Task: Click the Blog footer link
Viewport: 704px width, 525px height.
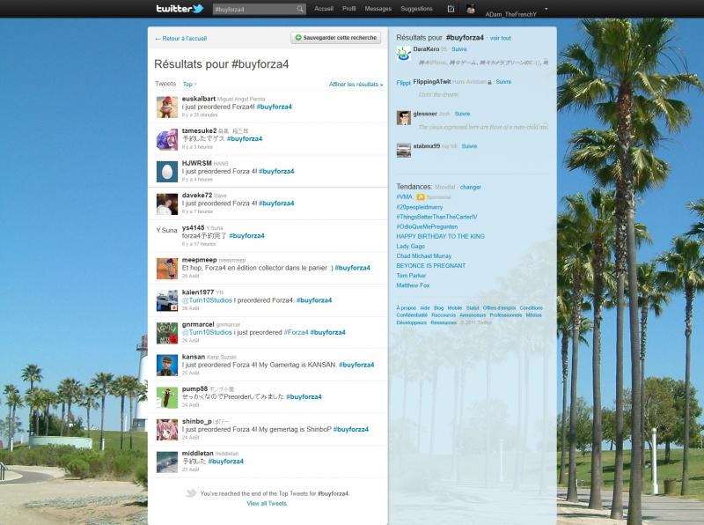Action: coord(438,308)
